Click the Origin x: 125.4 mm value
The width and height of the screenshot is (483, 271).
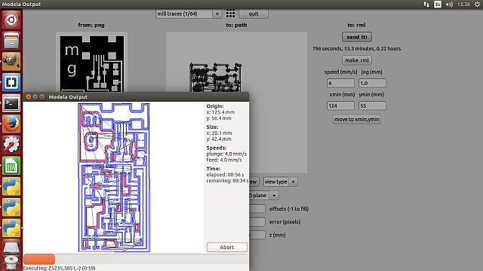coord(220,112)
